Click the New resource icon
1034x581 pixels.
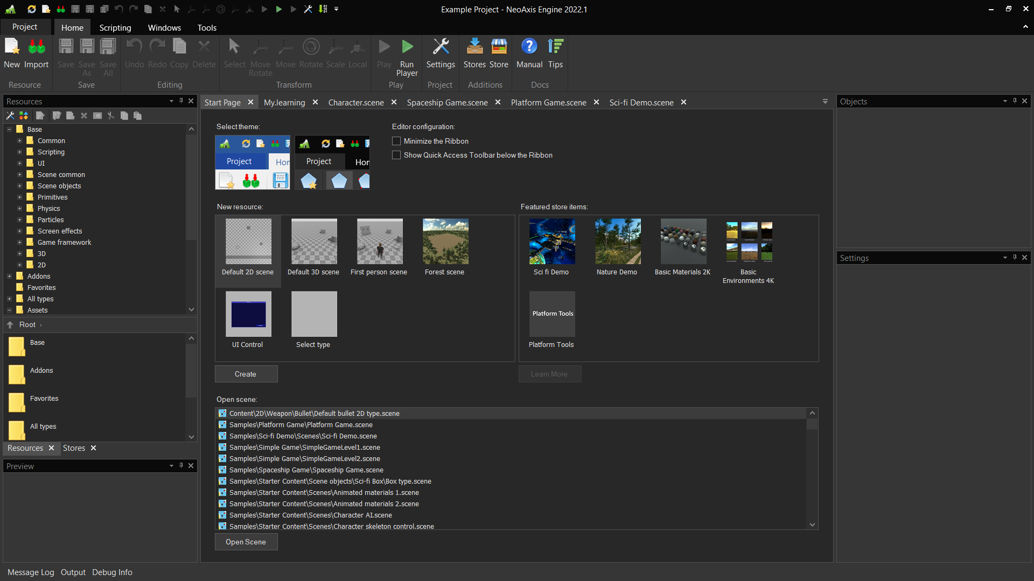pyautogui.click(x=11, y=47)
